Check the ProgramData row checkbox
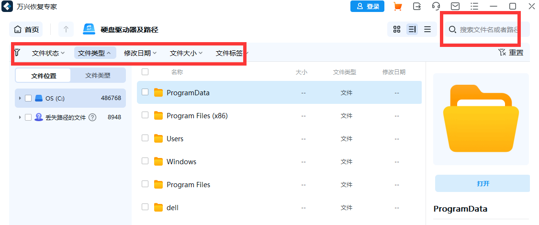 (x=145, y=92)
